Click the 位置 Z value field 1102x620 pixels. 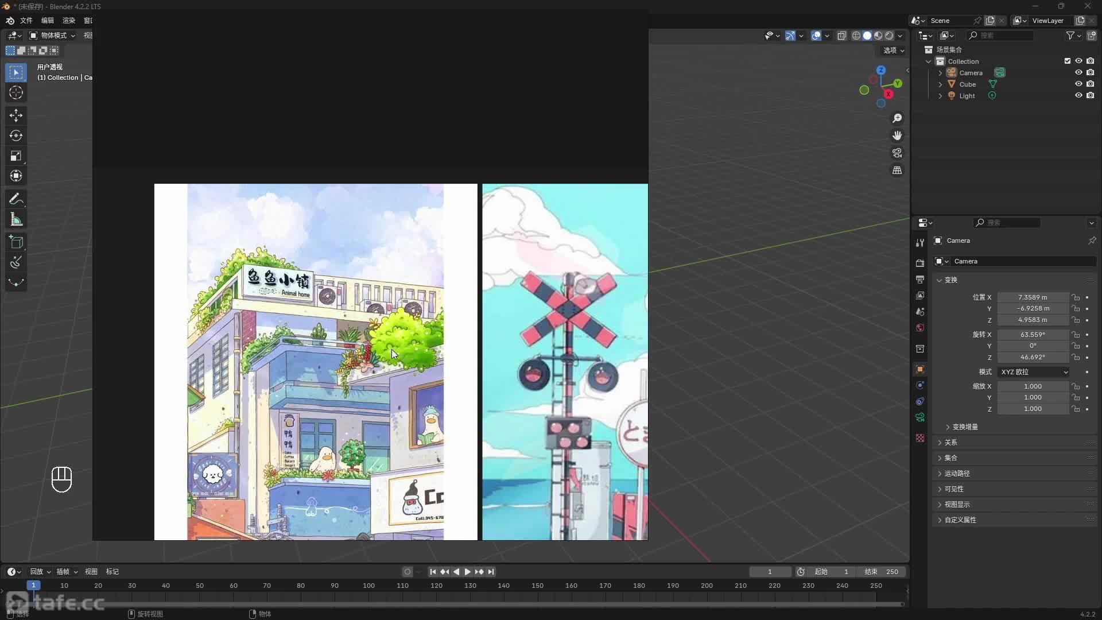[x=1033, y=320]
